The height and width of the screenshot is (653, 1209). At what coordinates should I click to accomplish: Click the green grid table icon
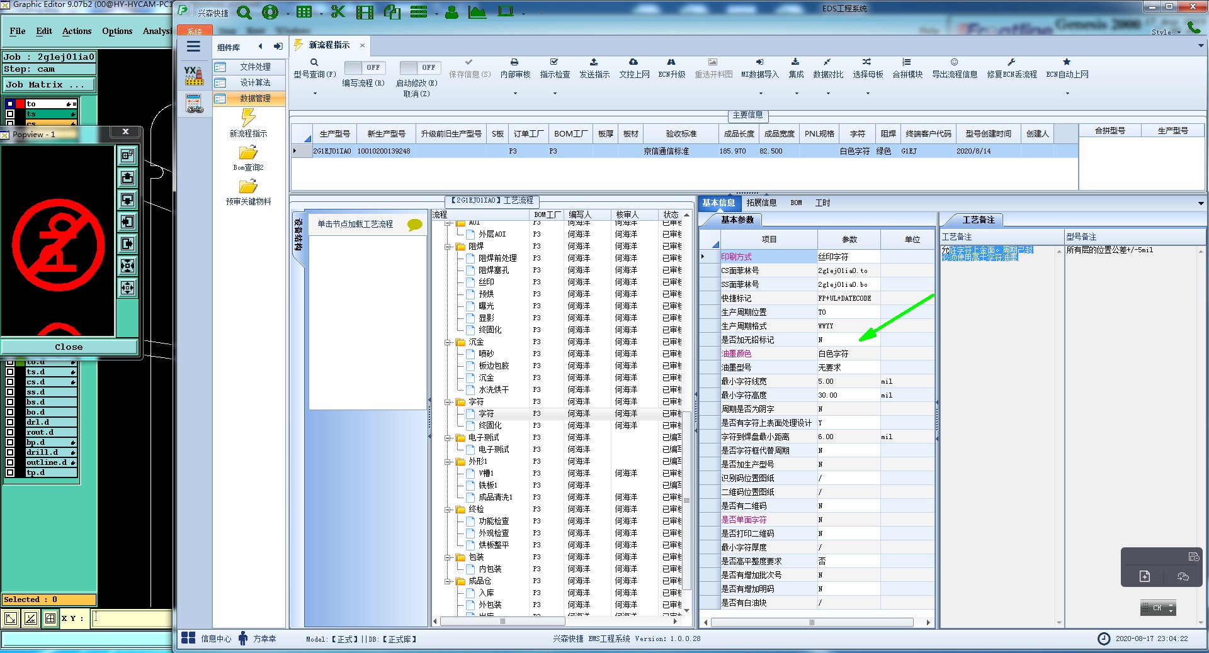[x=304, y=12]
